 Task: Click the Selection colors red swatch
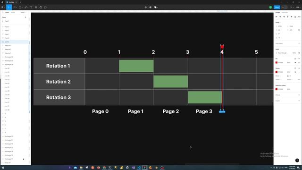(277, 89)
